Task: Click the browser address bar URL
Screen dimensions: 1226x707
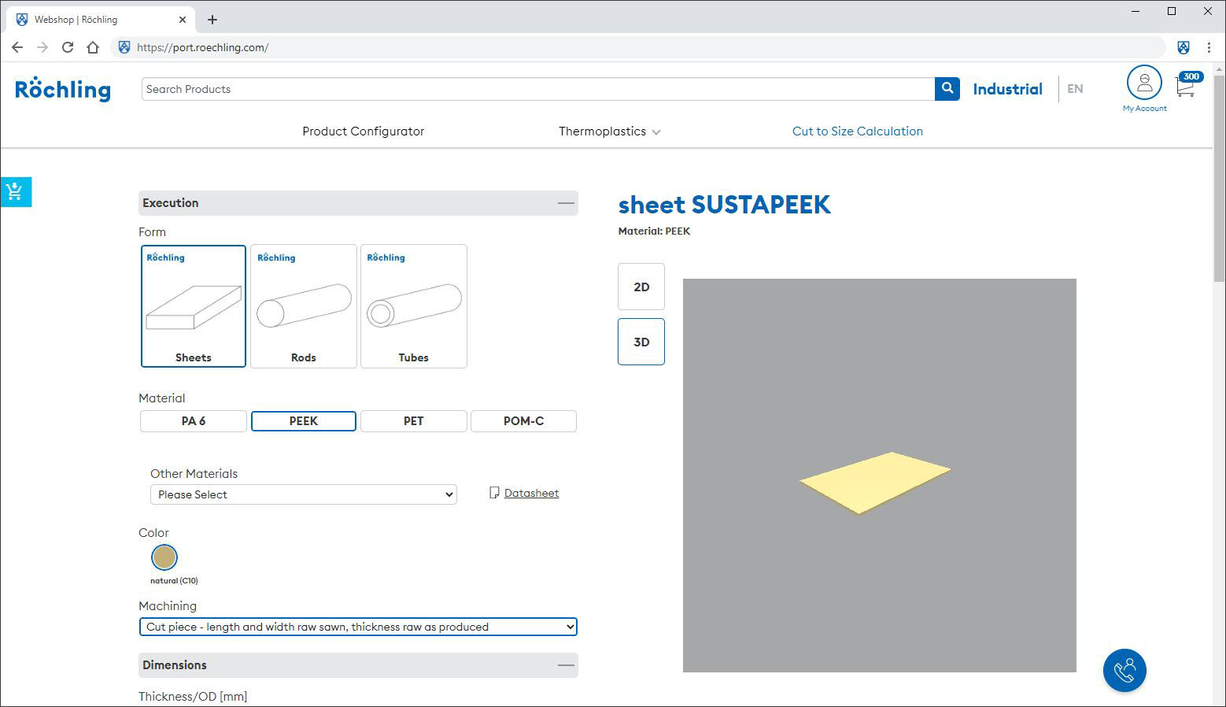Action: [203, 47]
